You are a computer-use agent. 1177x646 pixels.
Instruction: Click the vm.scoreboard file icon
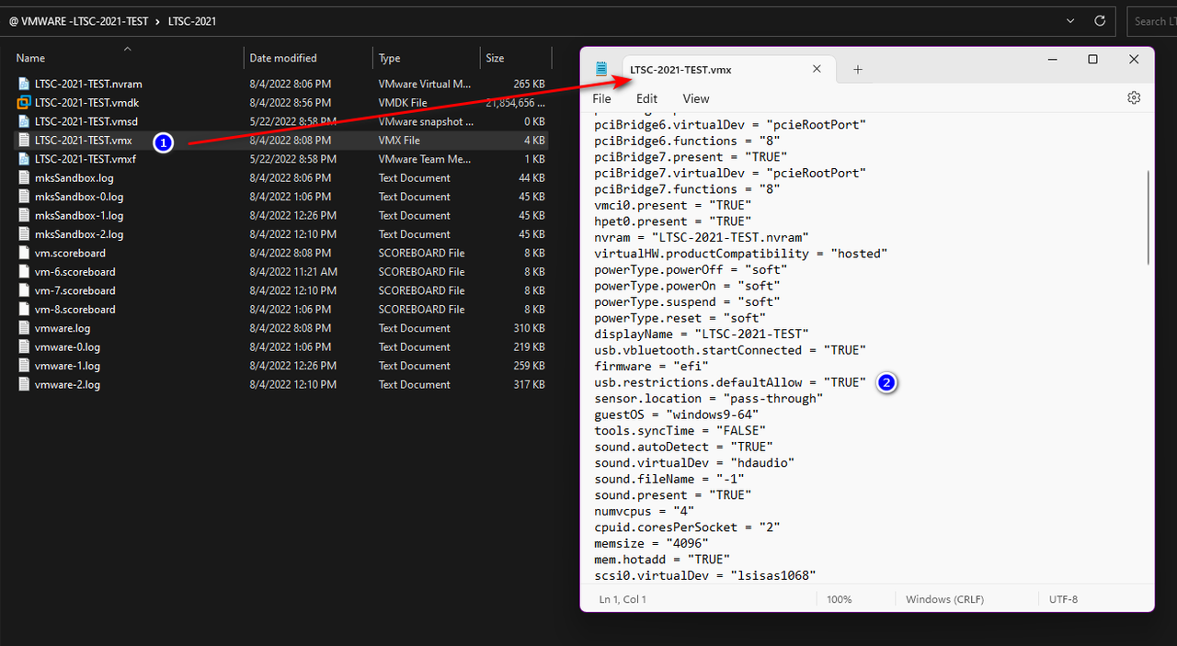click(x=24, y=253)
